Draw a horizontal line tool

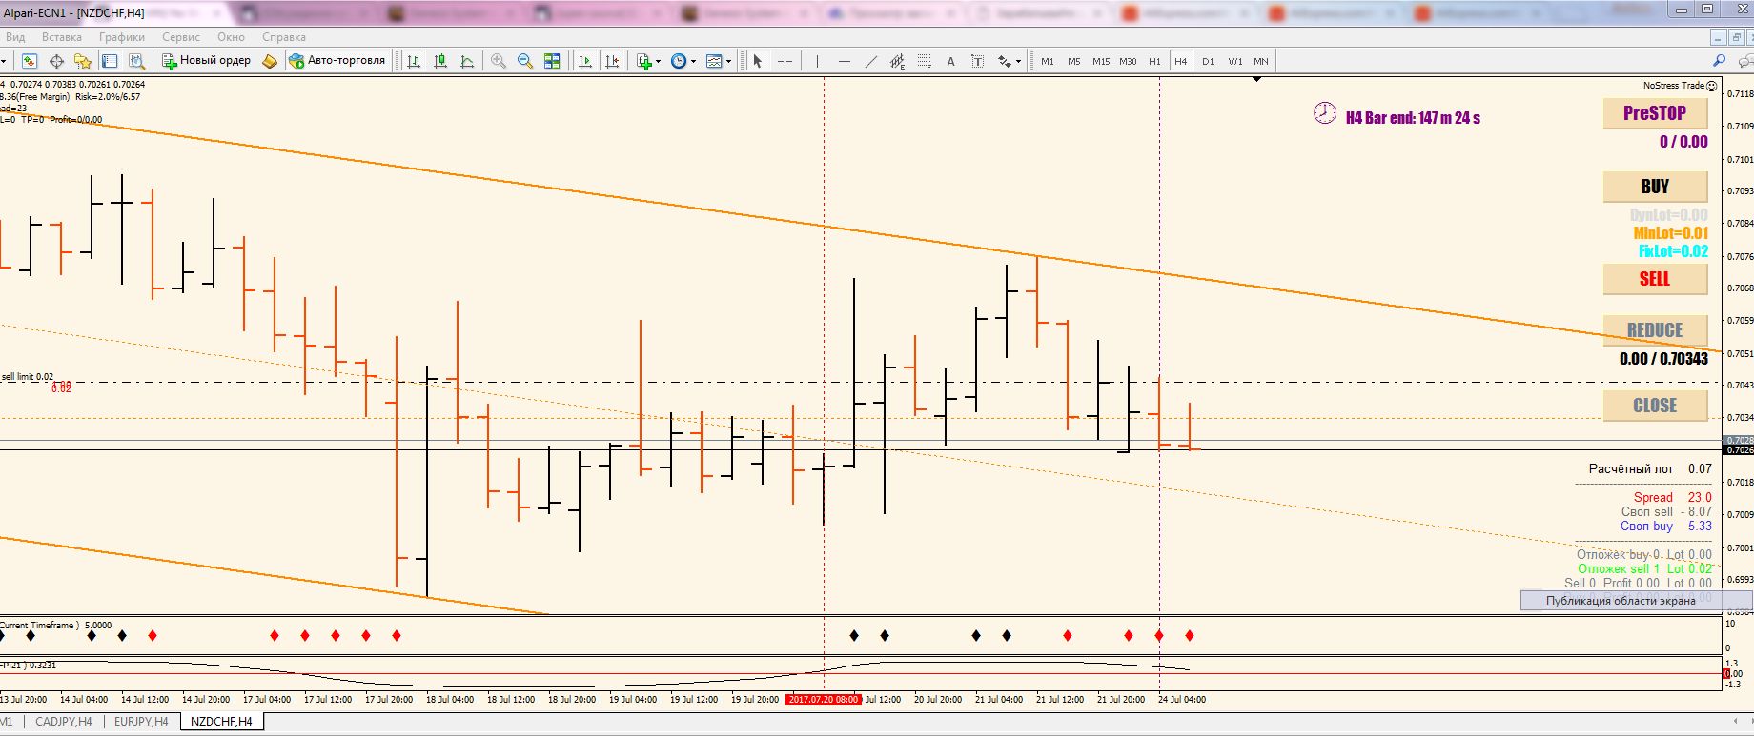pos(844,61)
